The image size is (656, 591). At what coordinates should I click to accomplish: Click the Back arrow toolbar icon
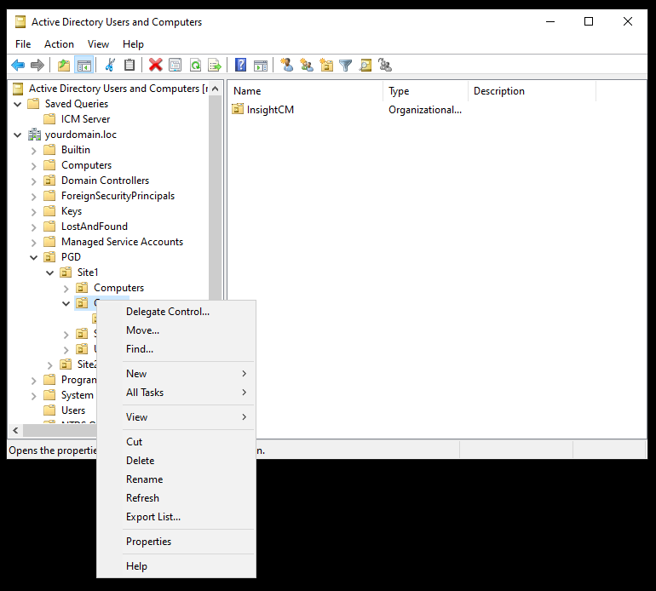[18, 66]
